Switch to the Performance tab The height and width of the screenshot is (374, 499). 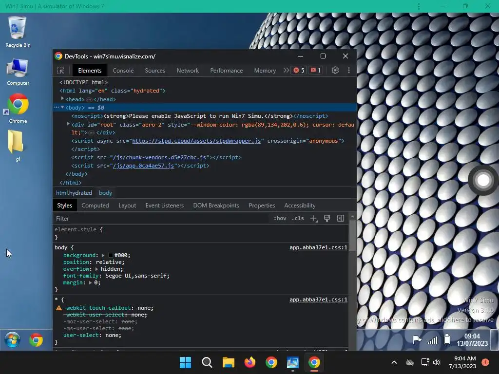tap(226, 71)
